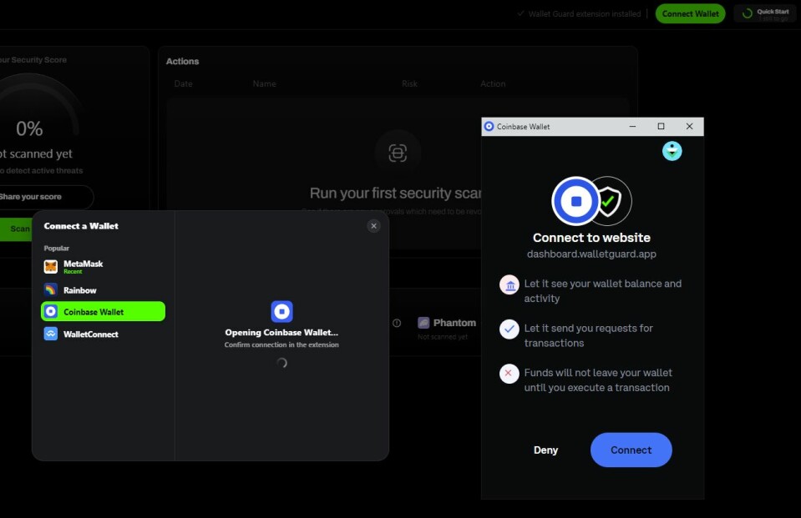Select the Coinbase Wallet icon in the list
This screenshot has height=518, width=801.
[x=51, y=311]
